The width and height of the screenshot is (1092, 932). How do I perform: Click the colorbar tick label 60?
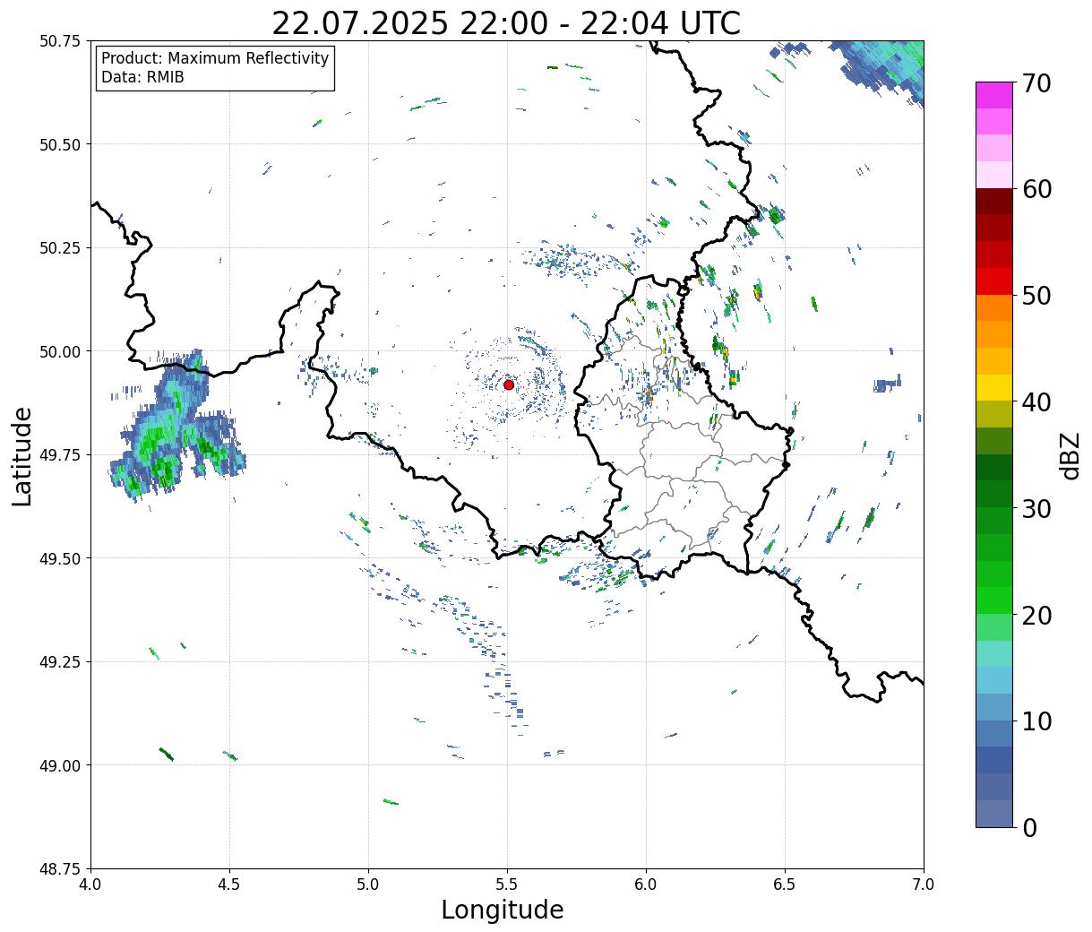click(1036, 189)
